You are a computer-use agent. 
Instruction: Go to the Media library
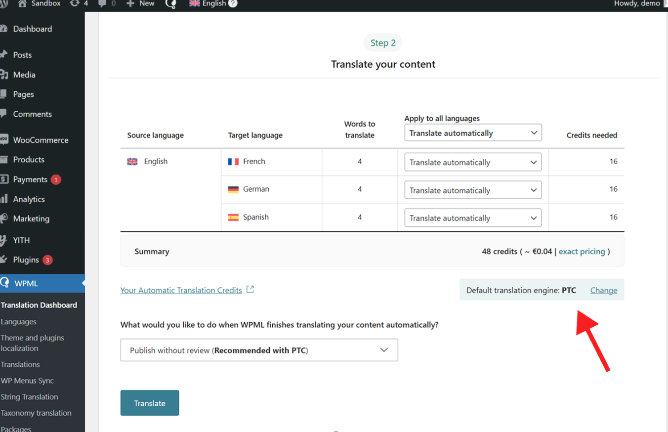pos(24,75)
